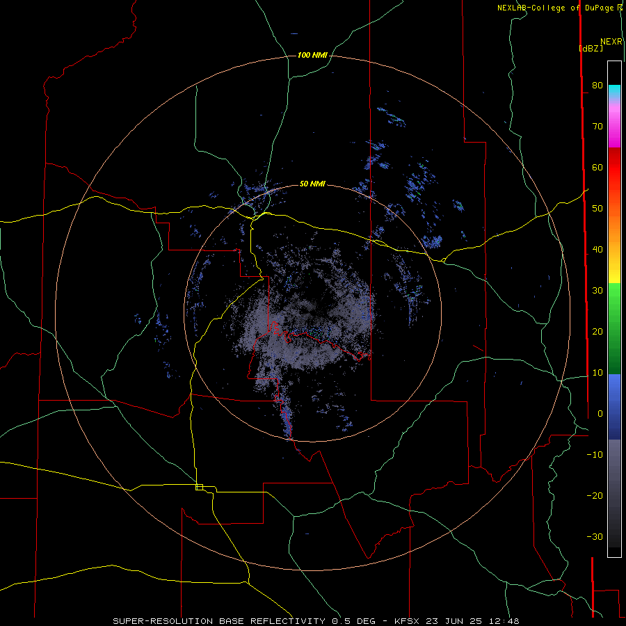Click the 80 value on the dBZ scale
The width and height of the screenshot is (626, 626).
click(597, 85)
